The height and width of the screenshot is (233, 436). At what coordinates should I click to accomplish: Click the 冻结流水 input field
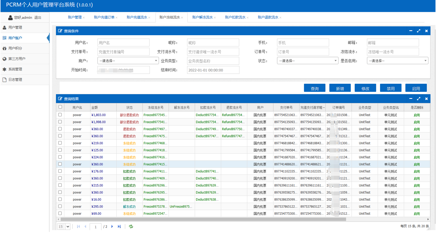(x=393, y=52)
